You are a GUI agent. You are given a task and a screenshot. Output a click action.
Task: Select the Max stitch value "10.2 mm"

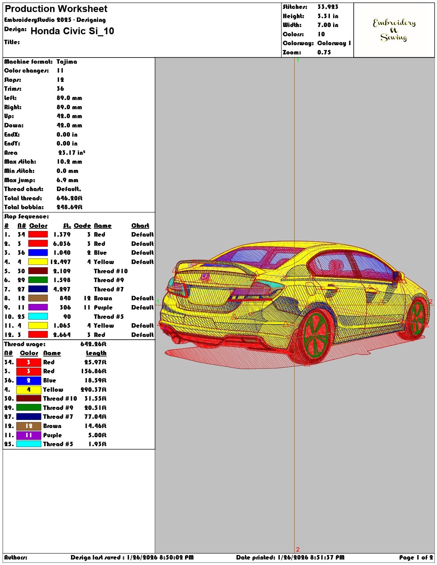(x=69, y=162)
